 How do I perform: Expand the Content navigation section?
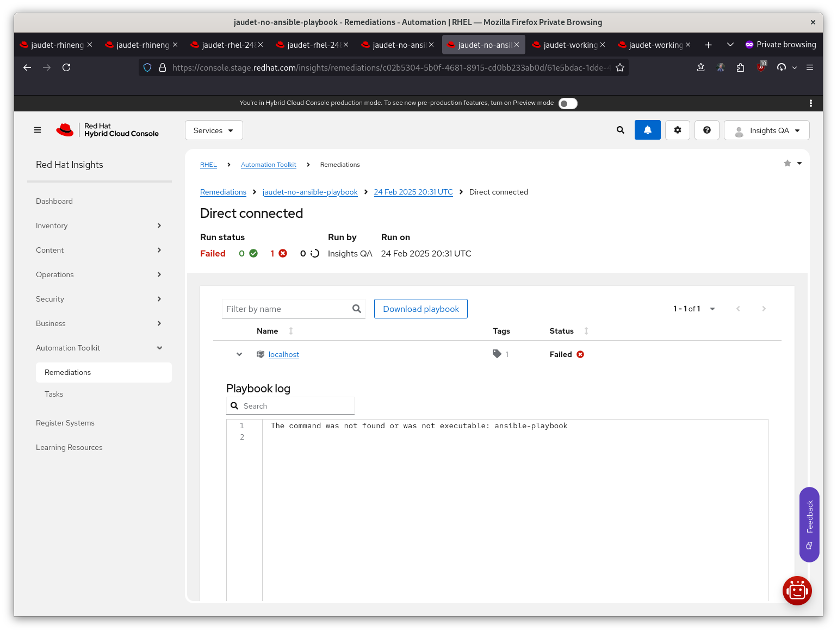coord(100,250)
